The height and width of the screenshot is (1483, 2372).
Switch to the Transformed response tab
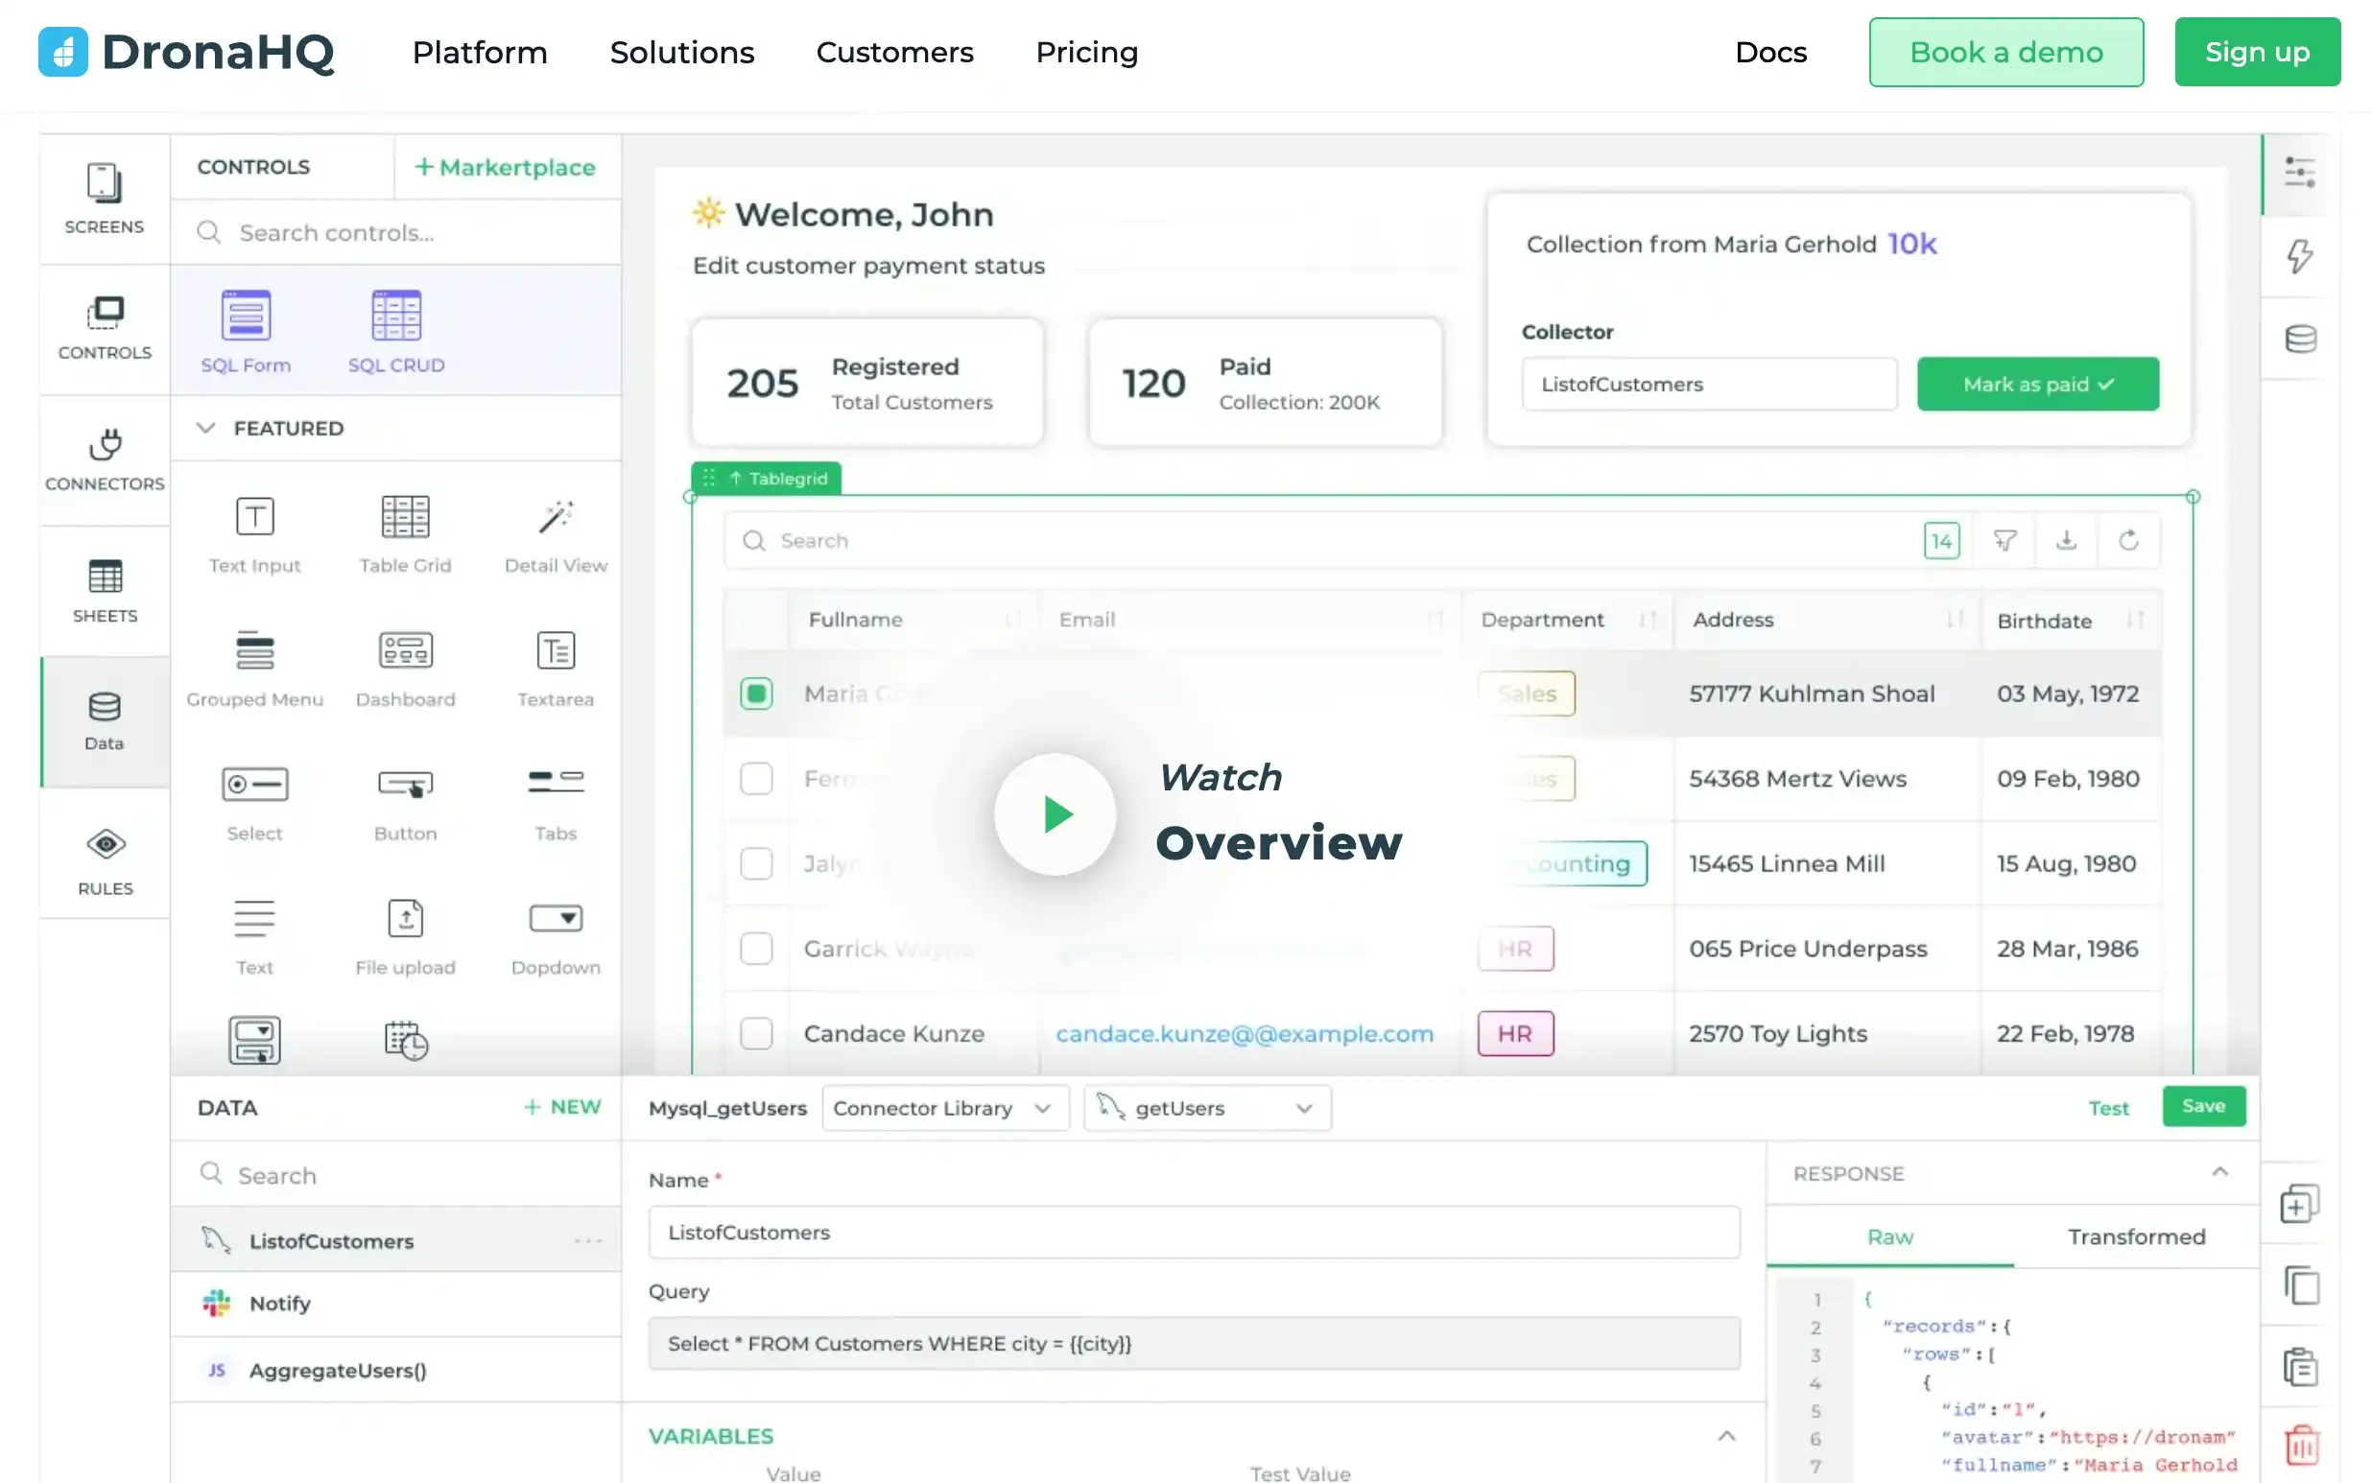(x=2136, y=1236)
